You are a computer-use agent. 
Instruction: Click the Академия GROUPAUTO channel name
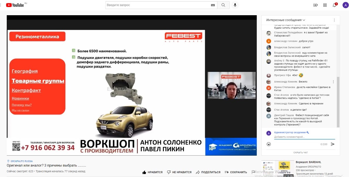tap(308, 166)
